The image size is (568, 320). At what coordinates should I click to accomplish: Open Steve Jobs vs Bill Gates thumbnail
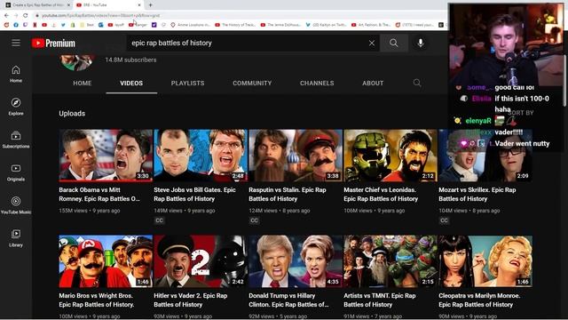pos(201,156)
